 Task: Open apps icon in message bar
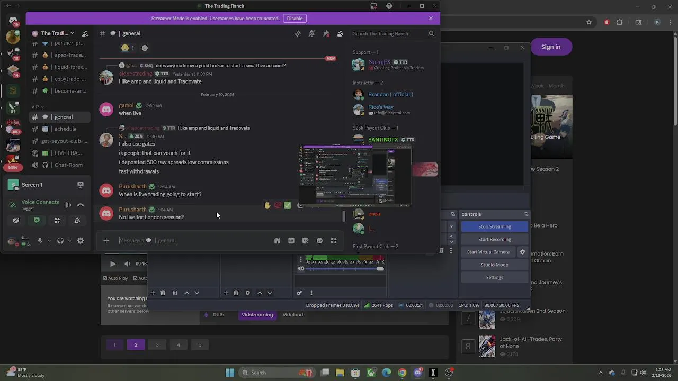click(x=334, y=241)
